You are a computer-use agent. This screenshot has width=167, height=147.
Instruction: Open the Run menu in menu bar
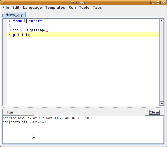(72, 8)
